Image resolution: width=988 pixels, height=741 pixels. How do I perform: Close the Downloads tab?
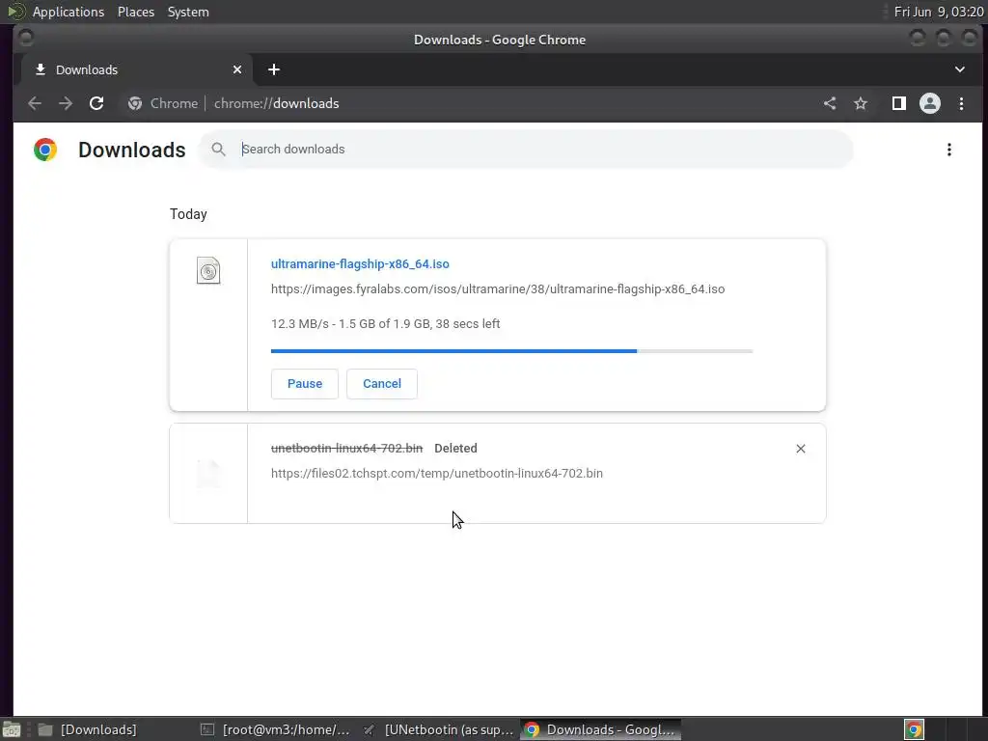[237, 69]
